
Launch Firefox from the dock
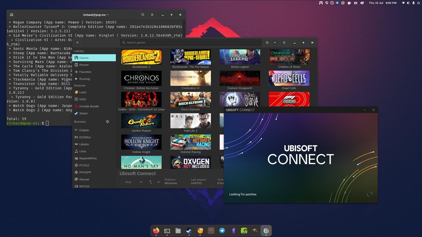156,231
